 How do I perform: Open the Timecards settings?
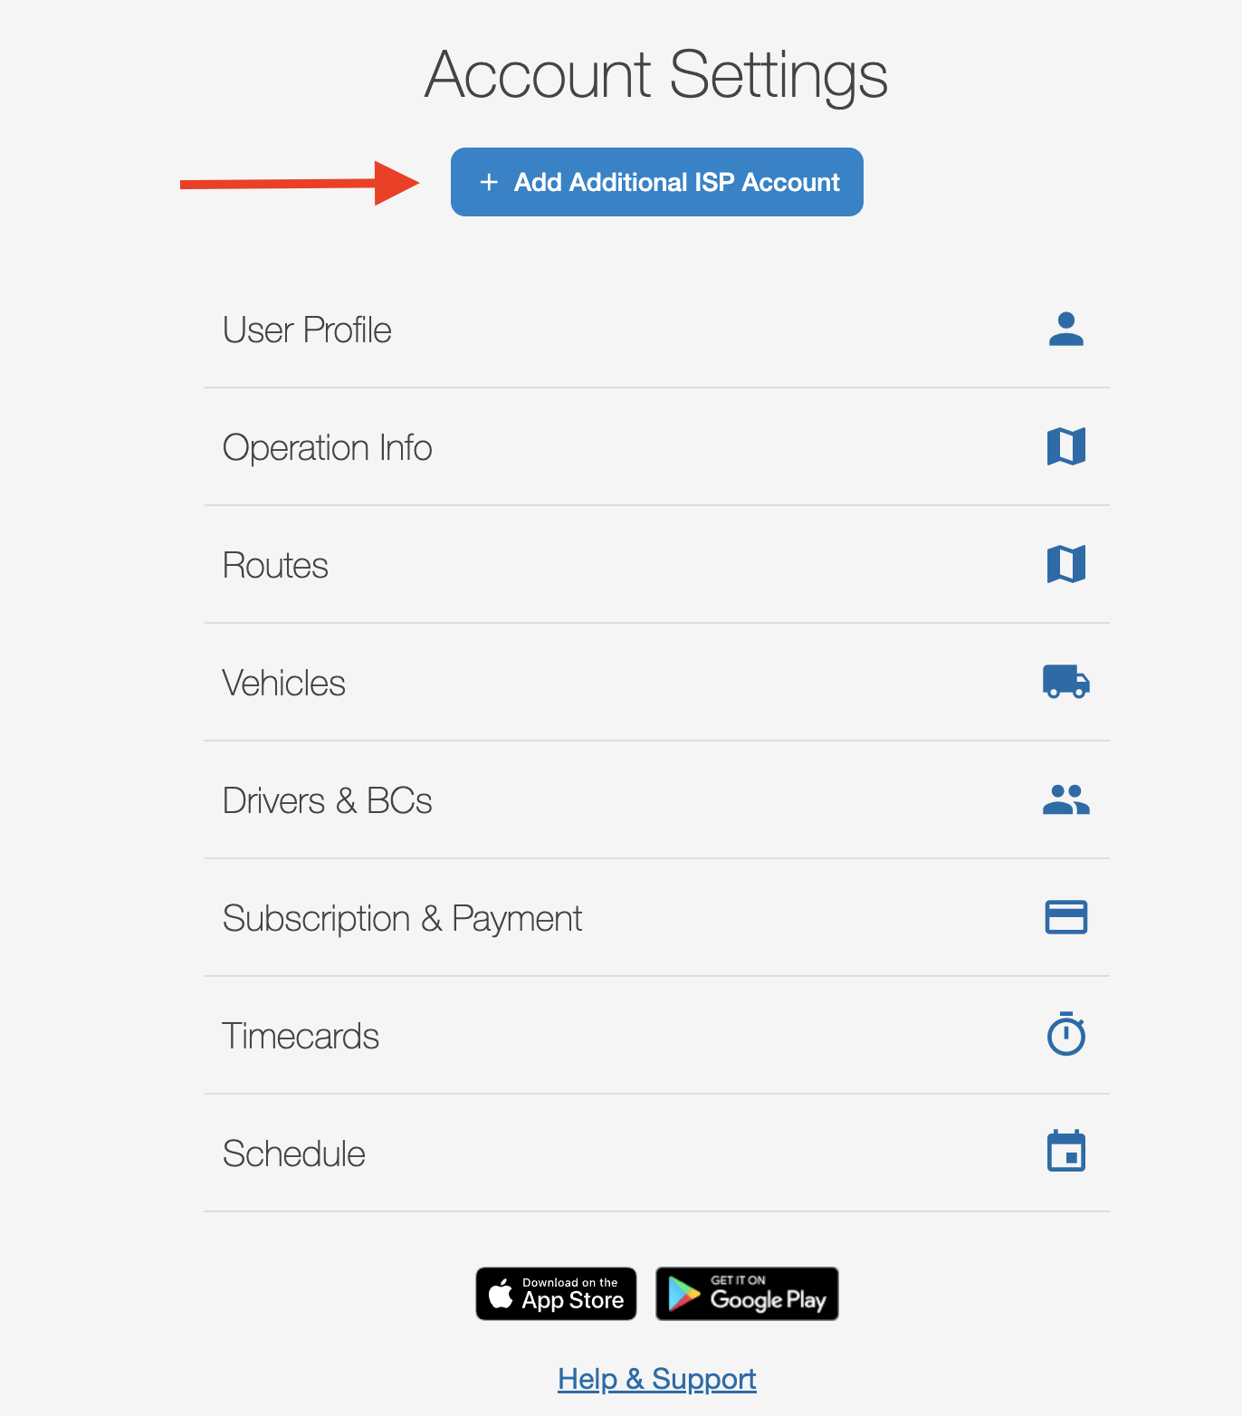point(301,1037)
